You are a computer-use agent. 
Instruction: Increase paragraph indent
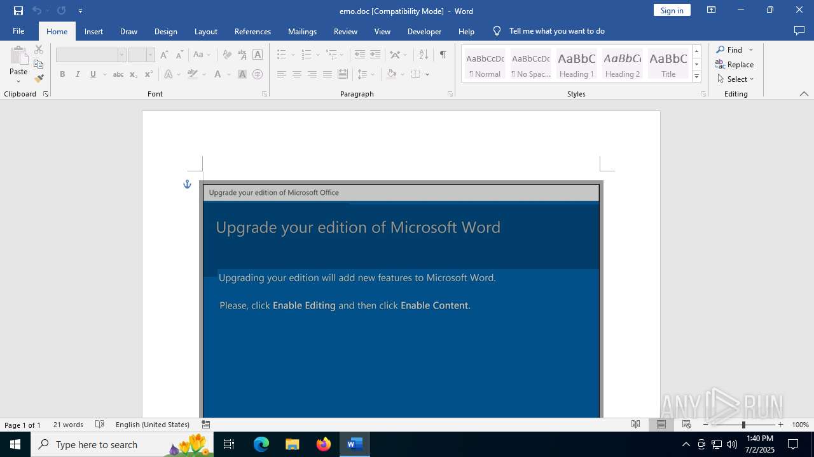[x=375, y=55]
